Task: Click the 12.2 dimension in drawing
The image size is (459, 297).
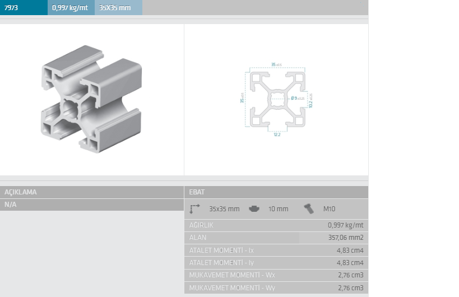Action: point(277,134)
